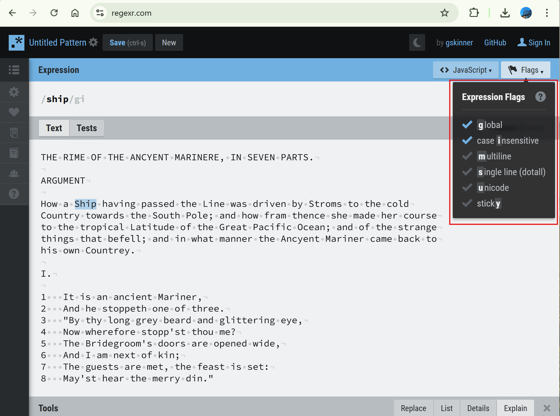Screen dimensions: 560x416
Task: Open the Favorites heart icon in sidebar
Action: click(14, 112)
